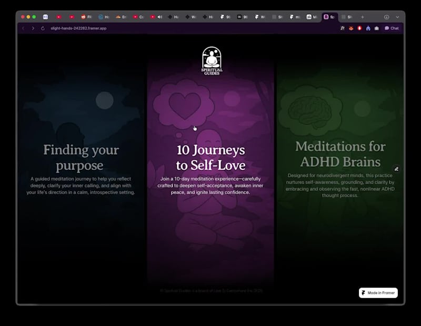Switch to the black-icon '96' tab
Screen dimensions: 421x326
242,17
